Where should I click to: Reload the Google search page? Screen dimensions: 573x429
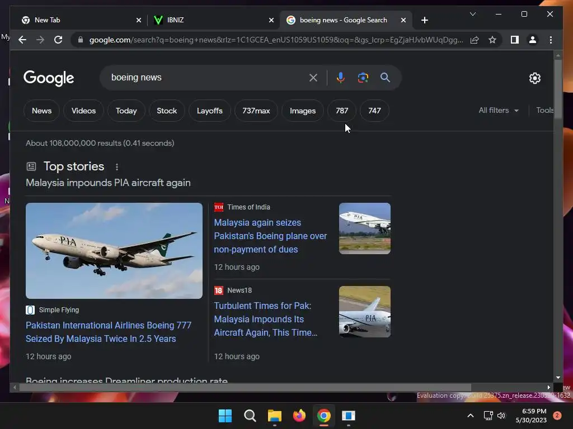point(58,40)
